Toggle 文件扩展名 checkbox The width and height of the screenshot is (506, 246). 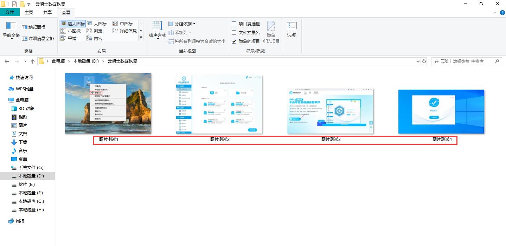click(234, 32)
